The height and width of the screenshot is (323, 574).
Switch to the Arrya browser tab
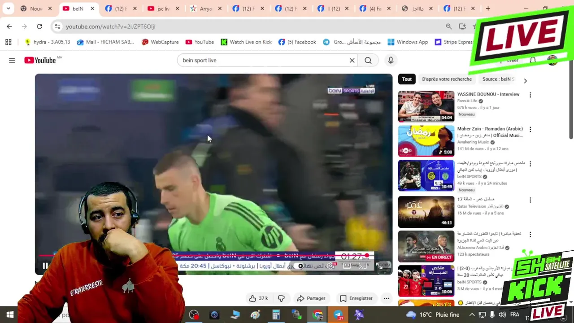tap(206, 9)
